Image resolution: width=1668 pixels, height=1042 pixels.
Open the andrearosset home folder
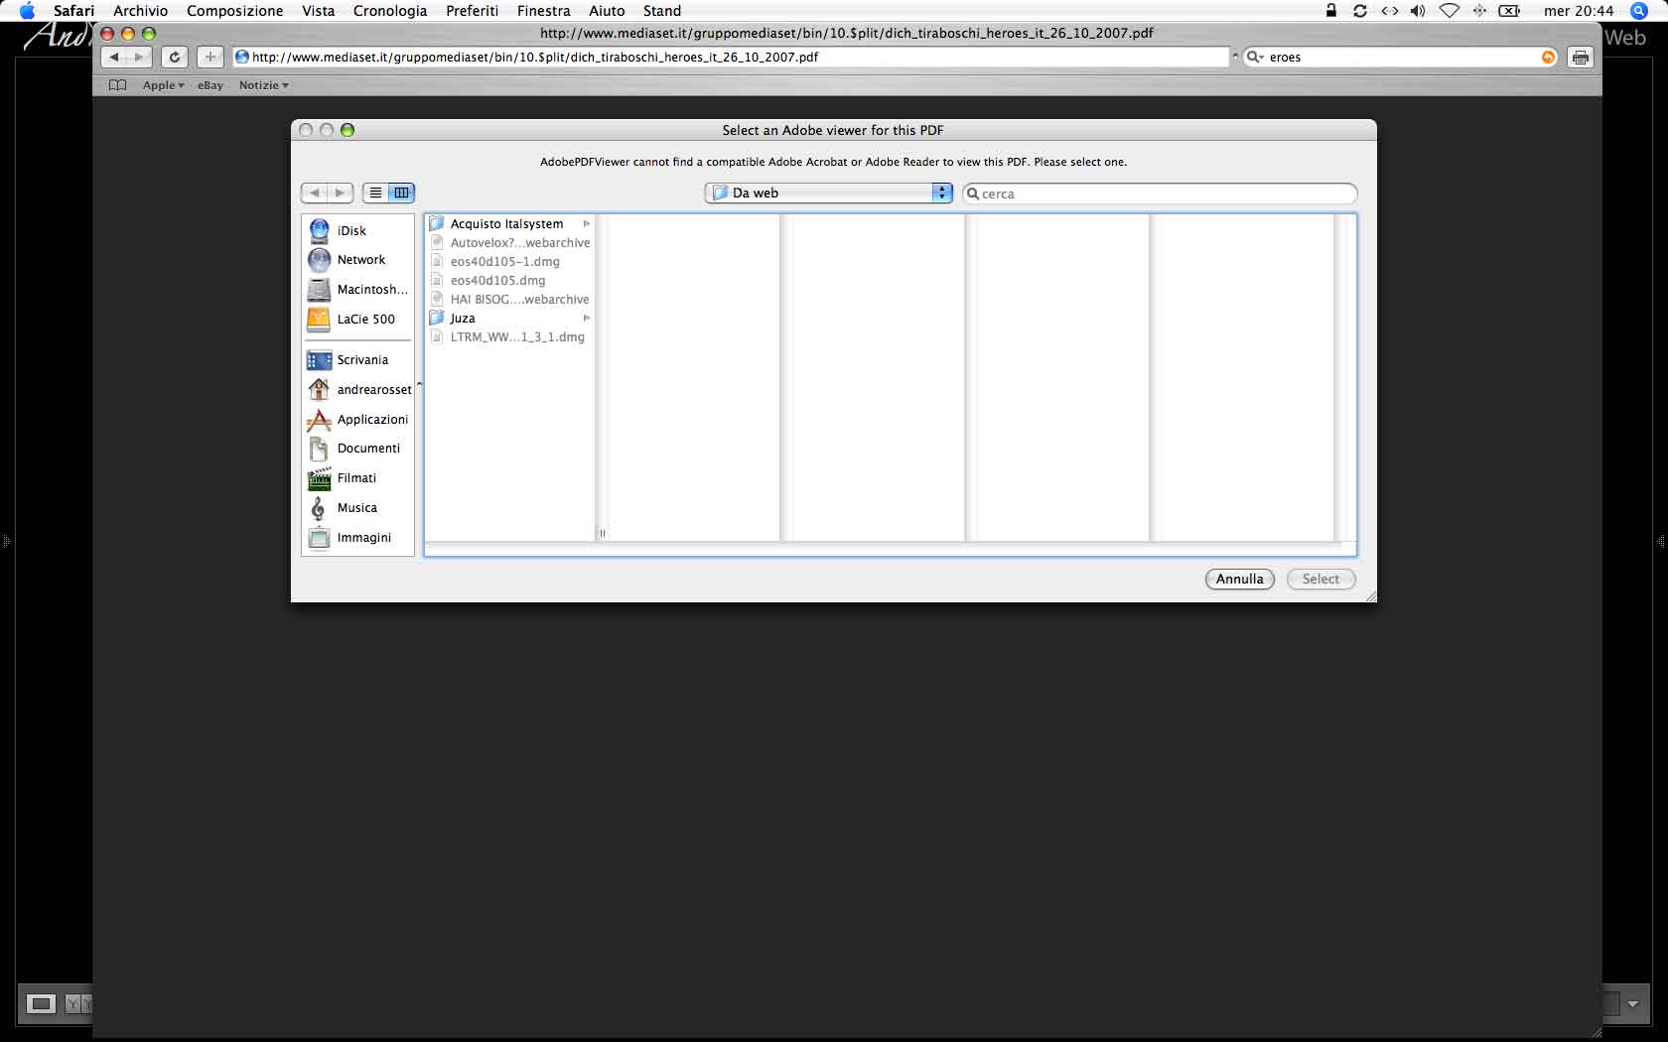click(357, 390)
